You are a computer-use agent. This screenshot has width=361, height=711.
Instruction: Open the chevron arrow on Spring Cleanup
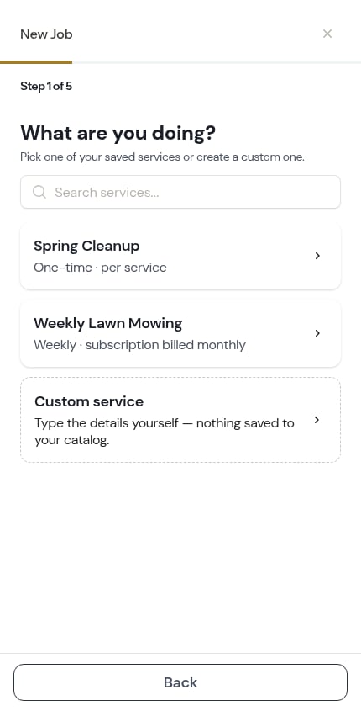(x=317, y=256)
